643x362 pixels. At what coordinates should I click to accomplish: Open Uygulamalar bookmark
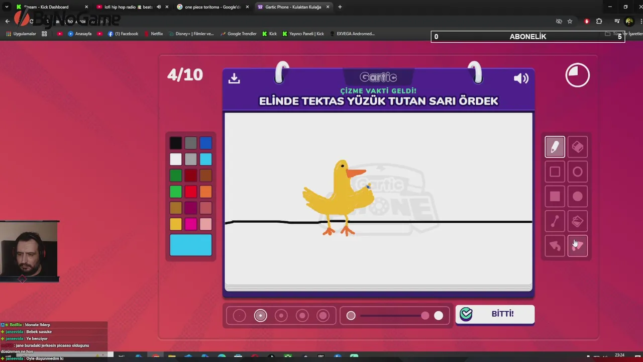tap(21, 34)
